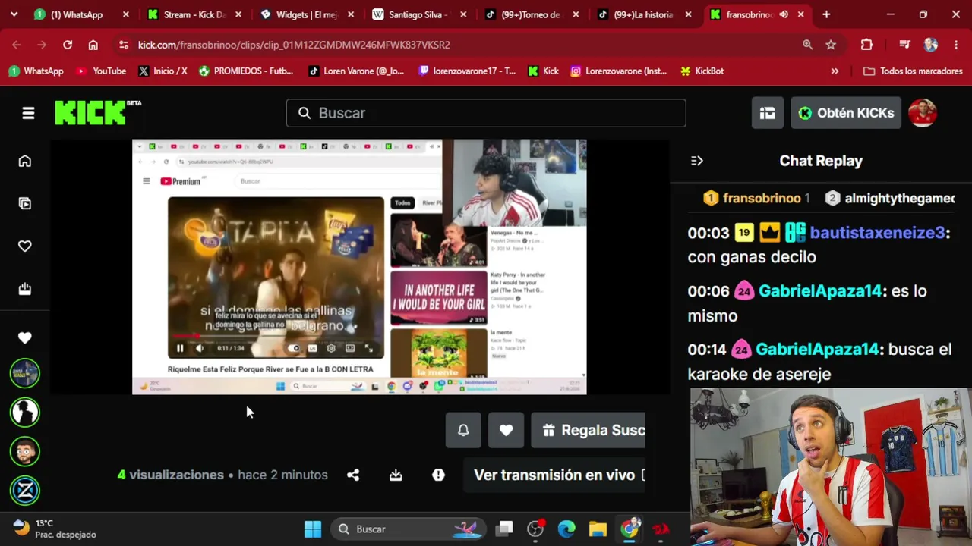Image resolution: width=972 pixels, height=546 pixels.
Task: Open the zoom magnifier in the address bar
Action: click(808, 45)
